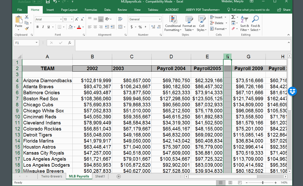Click the Wrap Text icon
The image size is (303, 186).
(x=120, y=19)
